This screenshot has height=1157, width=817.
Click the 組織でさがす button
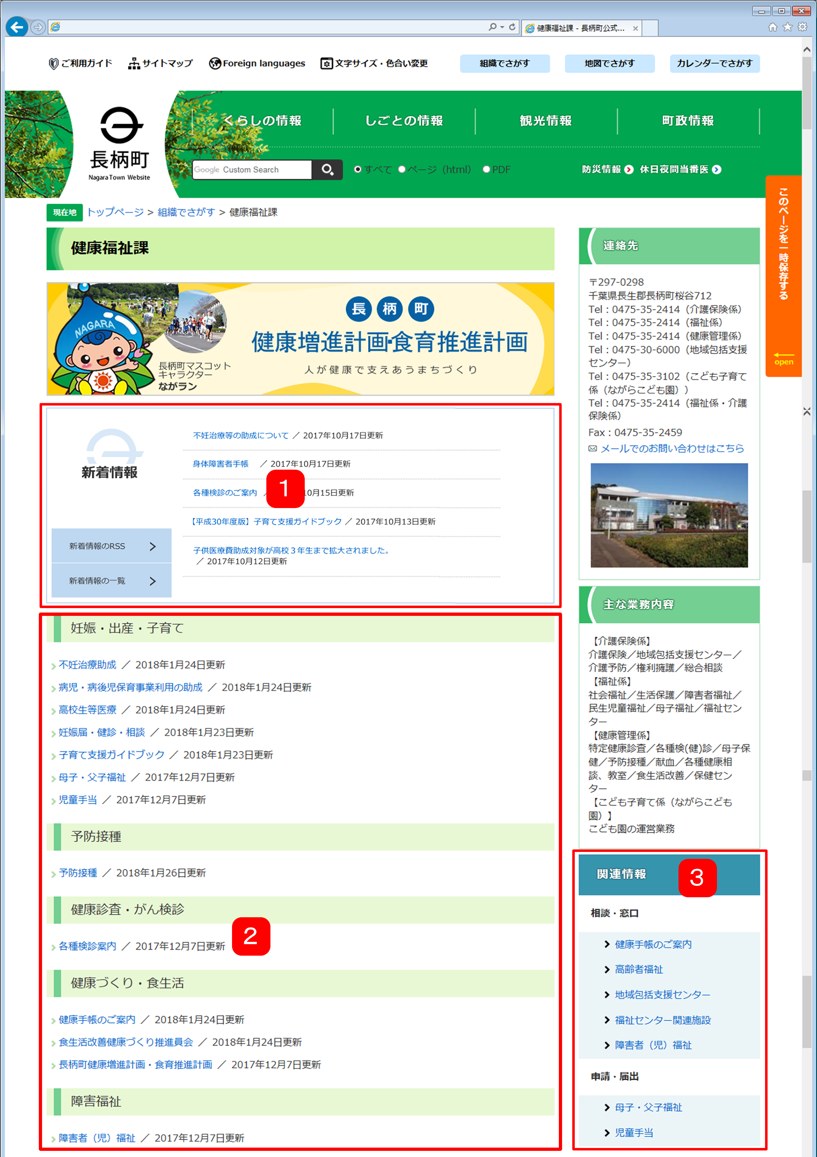[x=504, y=63]
